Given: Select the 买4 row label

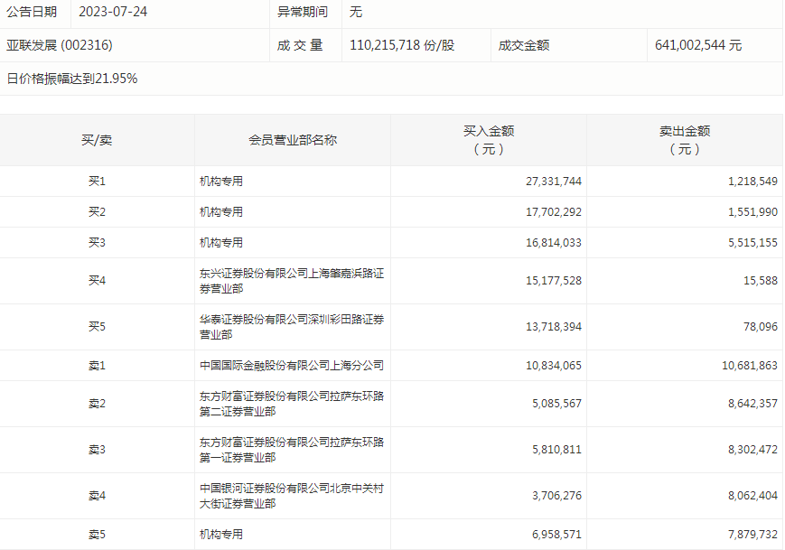Looking at the screenshot, I should pyautogui.click(x=97, y=281).
